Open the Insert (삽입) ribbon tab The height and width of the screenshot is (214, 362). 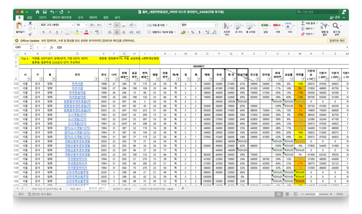click(30, 18)
